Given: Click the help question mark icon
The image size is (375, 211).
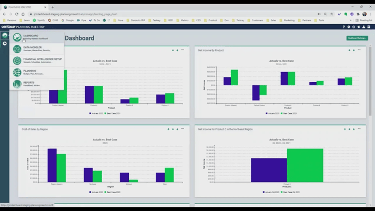Looking at the screenshot, I should coord(344,27).
